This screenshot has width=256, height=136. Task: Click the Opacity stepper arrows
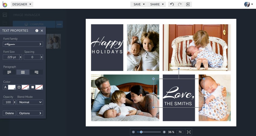pyautogui.click(x=15, y=102)
